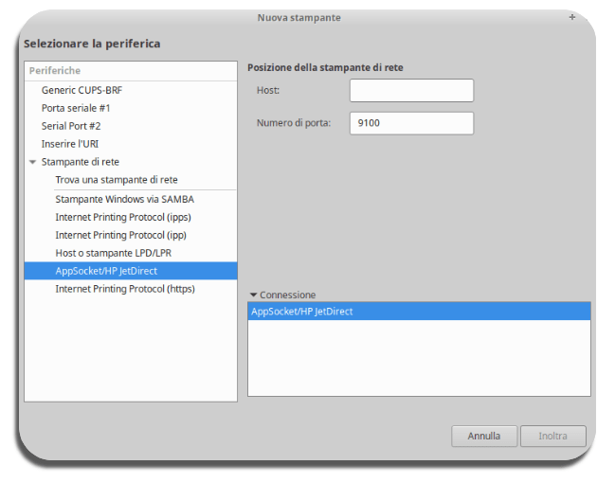Choose Serial Port #2 entry
The height and width of the screenshot is (483, 615).
tap(70, 126)
